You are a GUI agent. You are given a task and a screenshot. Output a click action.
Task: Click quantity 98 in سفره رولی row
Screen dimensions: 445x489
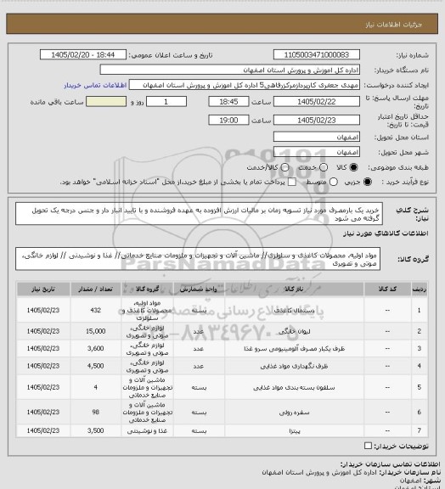[95, 413]
